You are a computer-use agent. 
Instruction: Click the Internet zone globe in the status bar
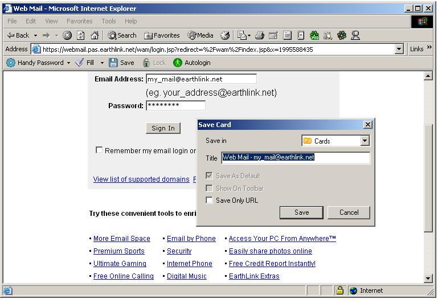tap(353, 290)
